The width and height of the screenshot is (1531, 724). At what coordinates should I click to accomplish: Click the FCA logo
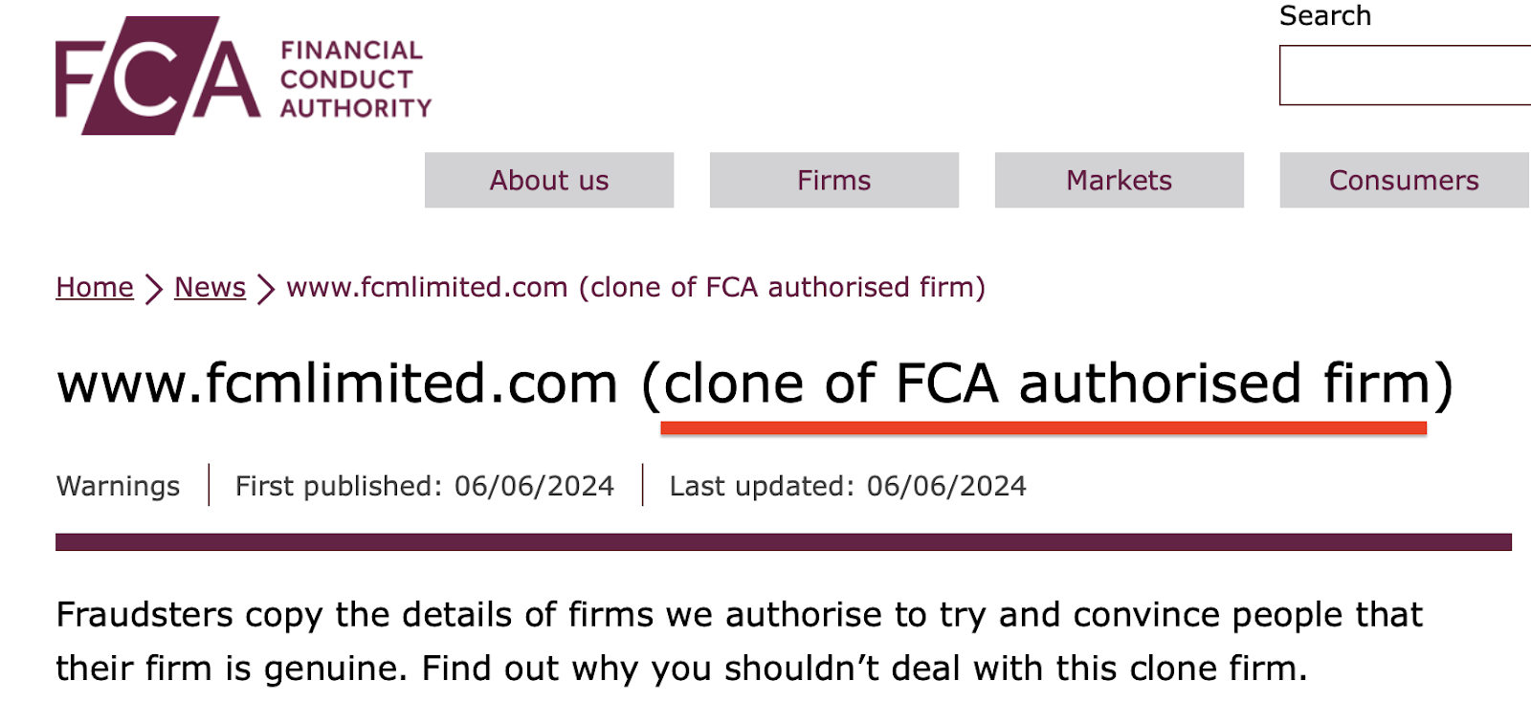coord(157,77)
